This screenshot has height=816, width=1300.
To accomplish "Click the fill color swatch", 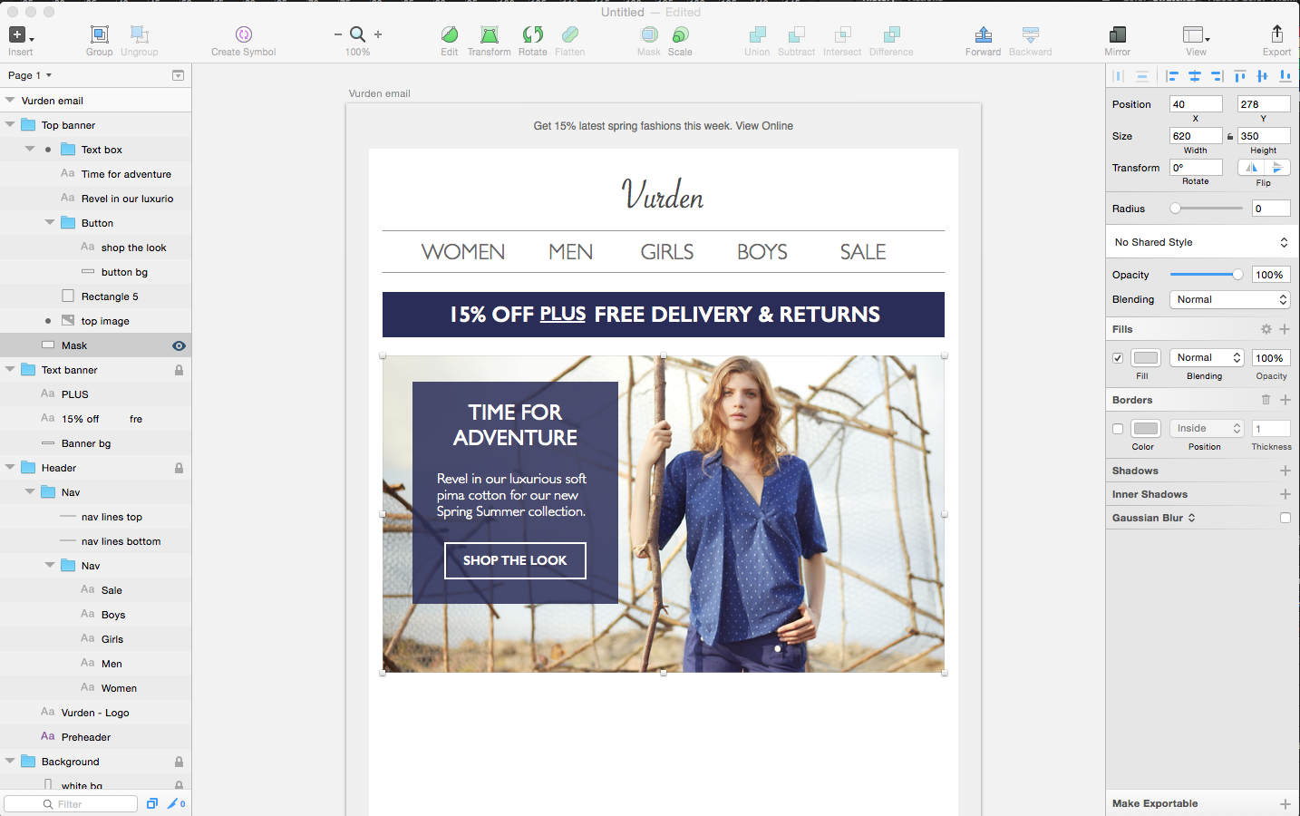I will point(1146,358).
